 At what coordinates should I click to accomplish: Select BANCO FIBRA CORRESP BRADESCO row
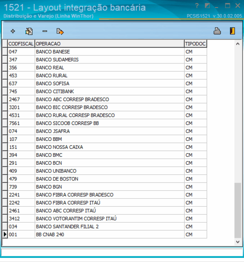click(x=105, y=195)
